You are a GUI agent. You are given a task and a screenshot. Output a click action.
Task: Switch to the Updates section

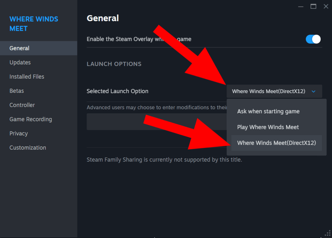pyautogui.click(x=20, y=62)
